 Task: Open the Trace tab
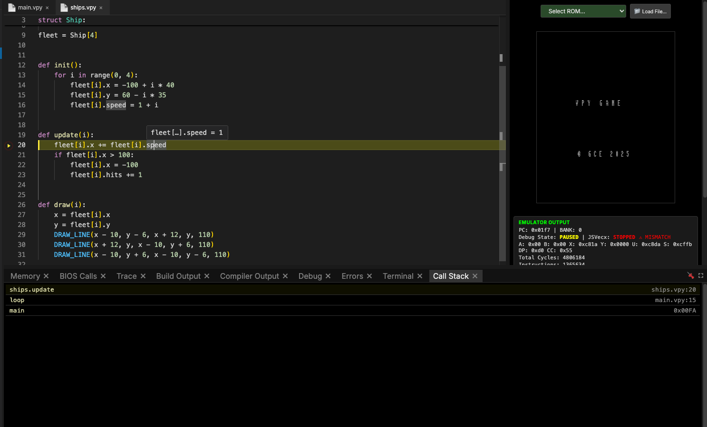click(x=126, y=276)
